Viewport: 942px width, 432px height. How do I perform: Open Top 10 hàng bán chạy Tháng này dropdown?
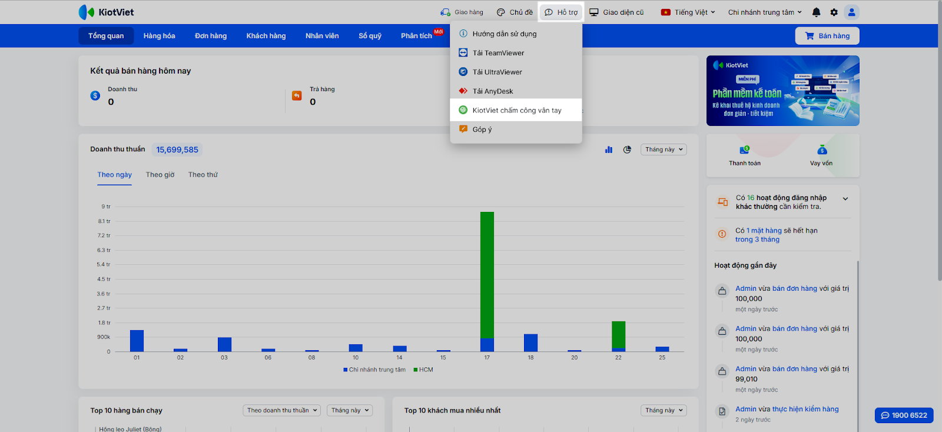(x=350, y=410)
